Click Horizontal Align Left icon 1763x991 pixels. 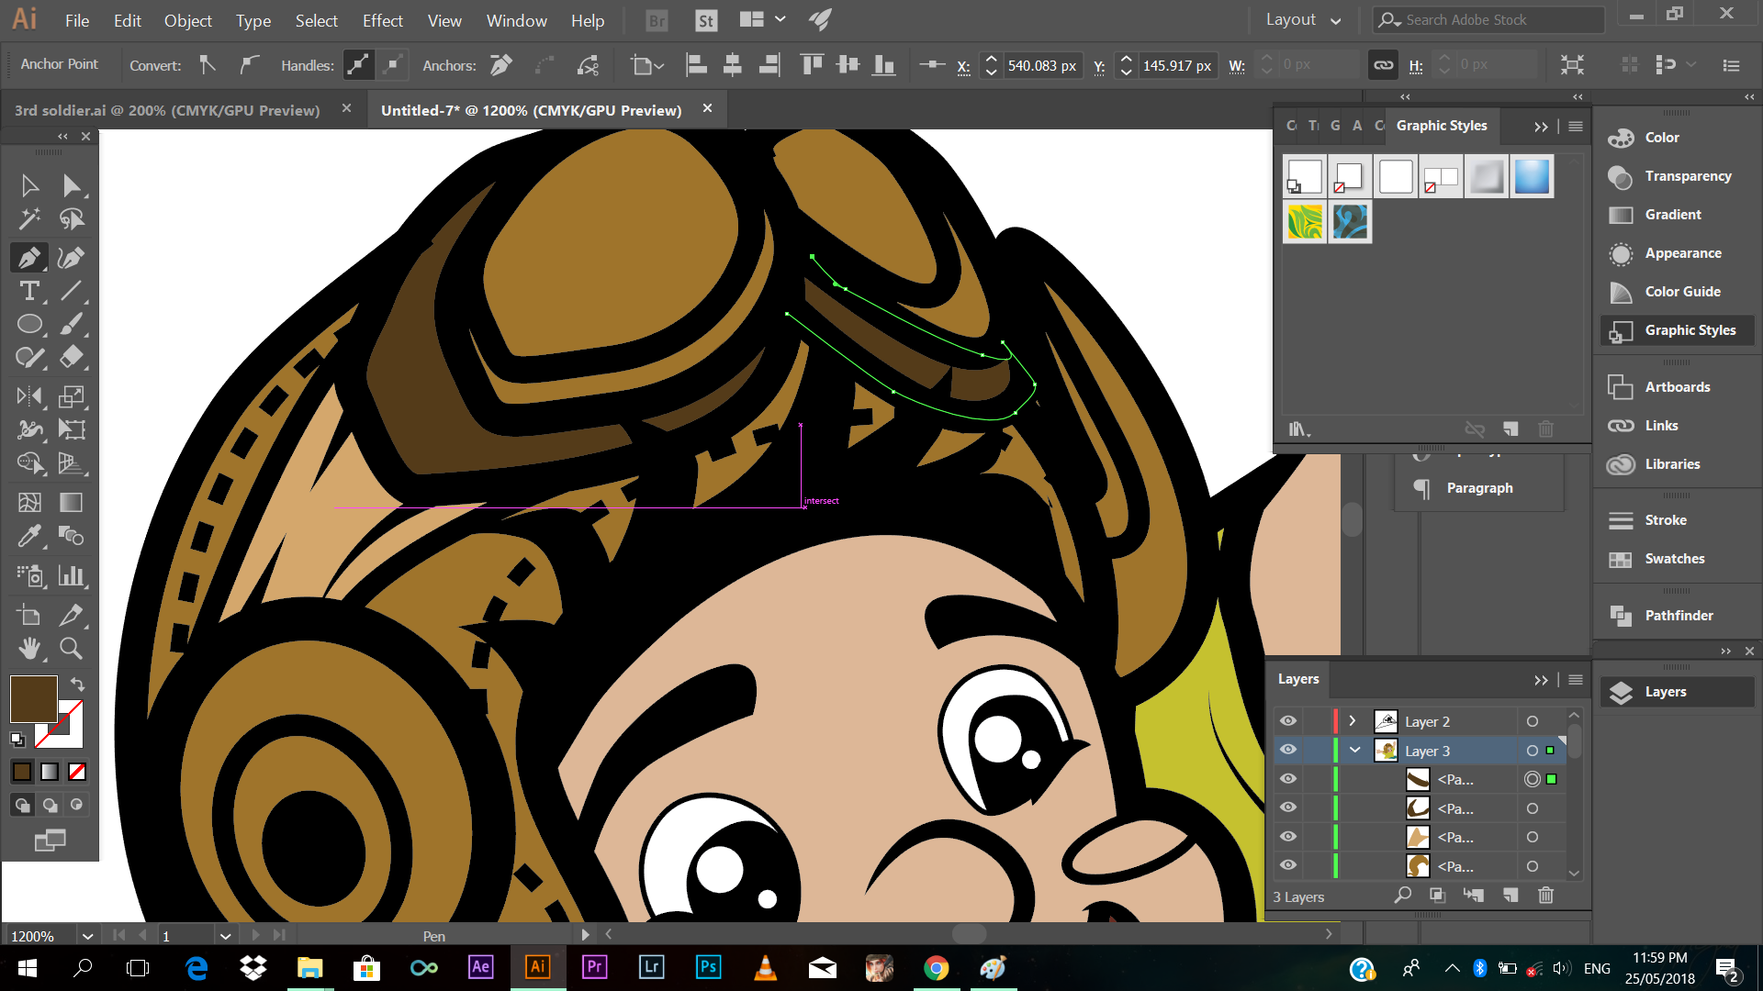click(697, 65)
